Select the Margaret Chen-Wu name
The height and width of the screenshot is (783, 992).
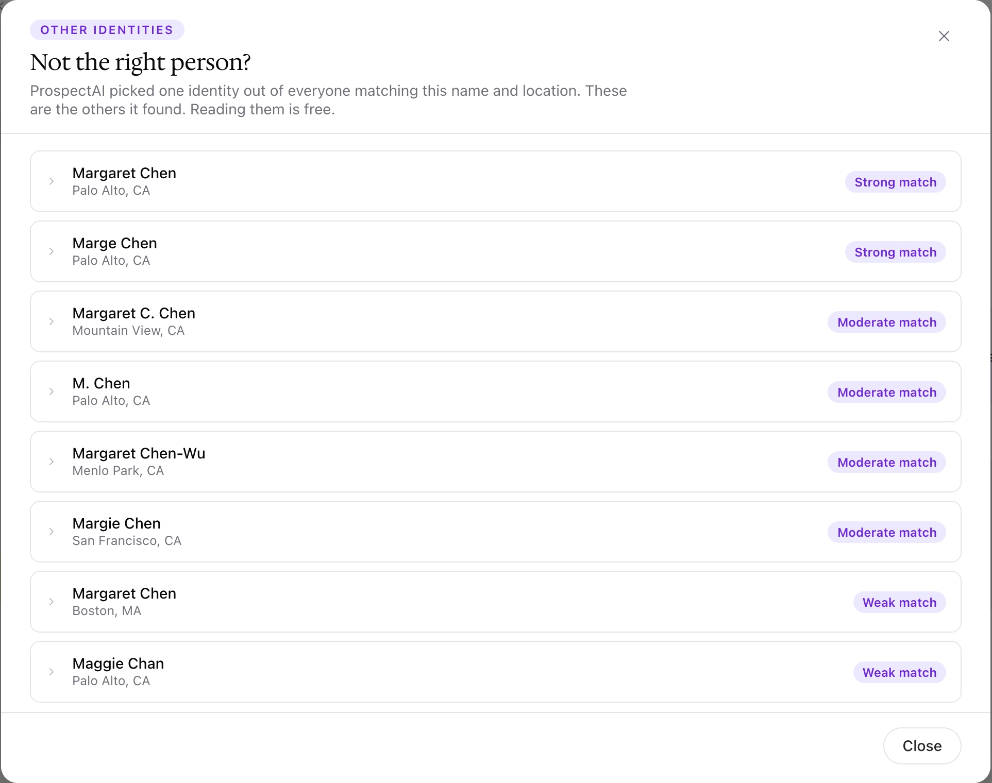[139, 453]
